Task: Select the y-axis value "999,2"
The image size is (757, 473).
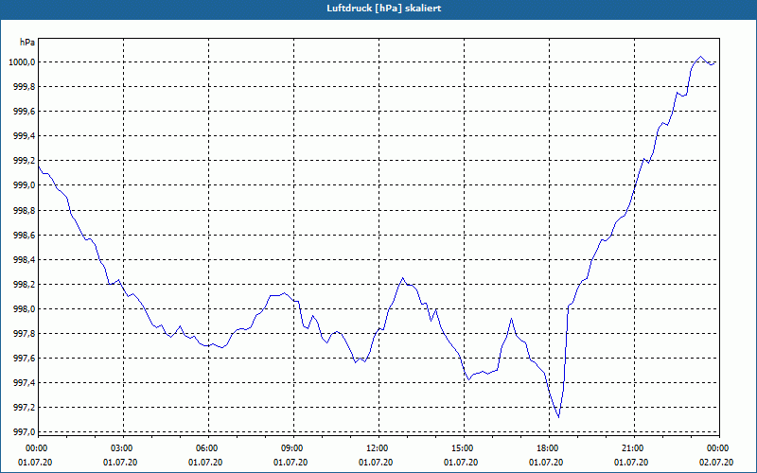Action: (26, 161)
